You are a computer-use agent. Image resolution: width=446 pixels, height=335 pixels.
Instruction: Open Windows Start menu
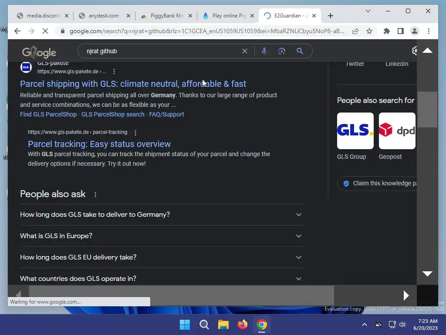(185, 325)
